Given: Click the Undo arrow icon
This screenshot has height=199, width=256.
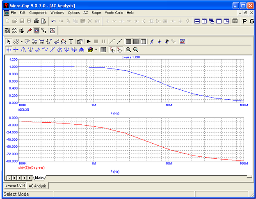Looking at the screenshot, I should pyautogui.click(x=53, y=21).
